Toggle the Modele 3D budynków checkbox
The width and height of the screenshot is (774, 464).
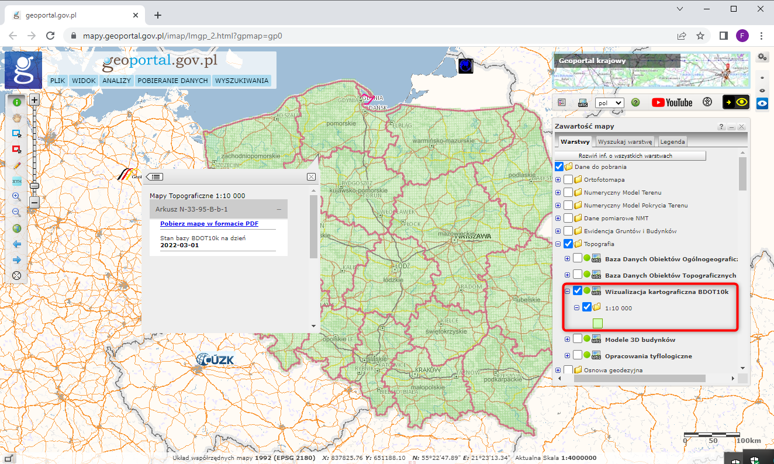click(x=578, y=340)
